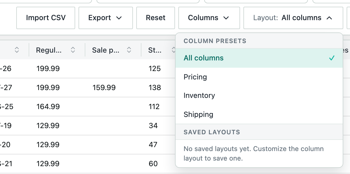This screenshot has height=174, width=350.
Task: Sort by the Regular price column header
Action: point(73,50)
